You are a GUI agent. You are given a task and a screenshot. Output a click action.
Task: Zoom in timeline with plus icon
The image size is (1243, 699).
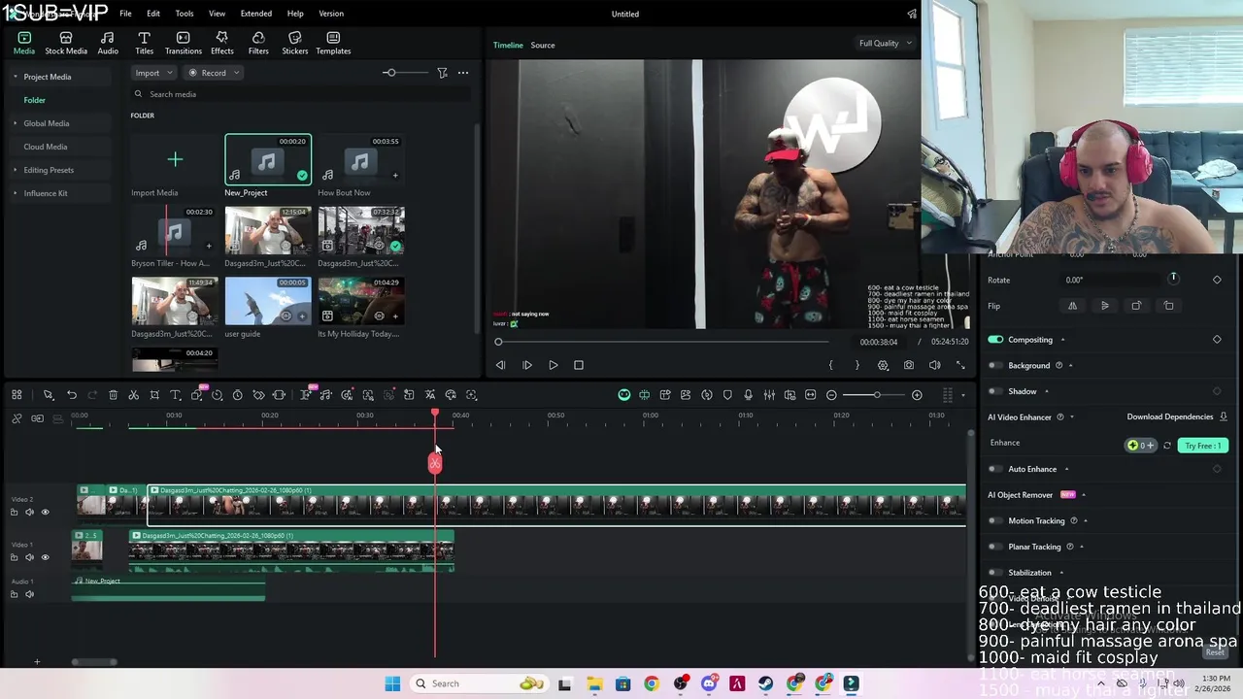[917, 395]
